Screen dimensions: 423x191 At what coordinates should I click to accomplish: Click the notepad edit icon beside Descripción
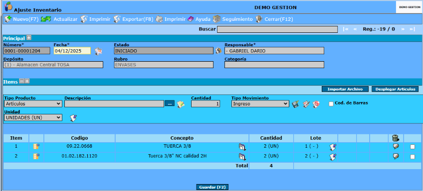pos(181,104)
